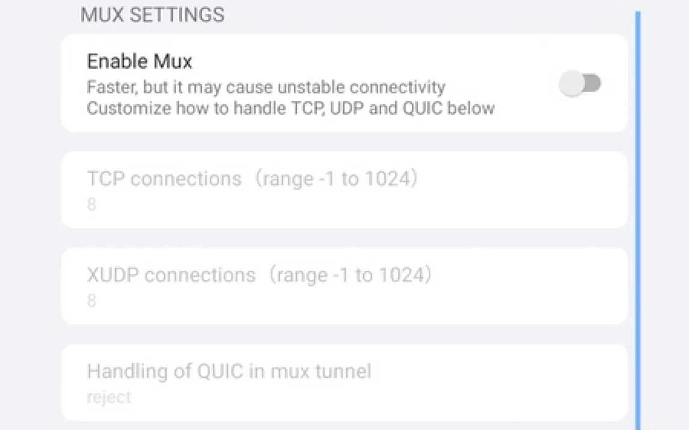Screen dimensions: 689x430
Task: Click the word 'TCP' in TCP connections label
Action: (x=105, y=179)
